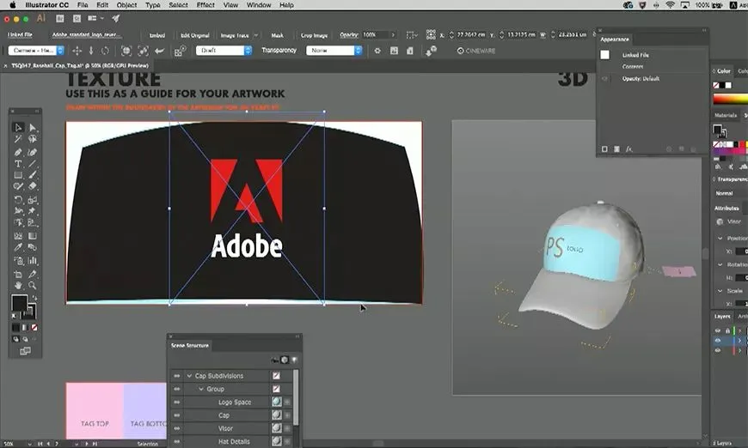Click the Image Trace button
Viewport: 748px width, 448px height.
coord(235,35)
